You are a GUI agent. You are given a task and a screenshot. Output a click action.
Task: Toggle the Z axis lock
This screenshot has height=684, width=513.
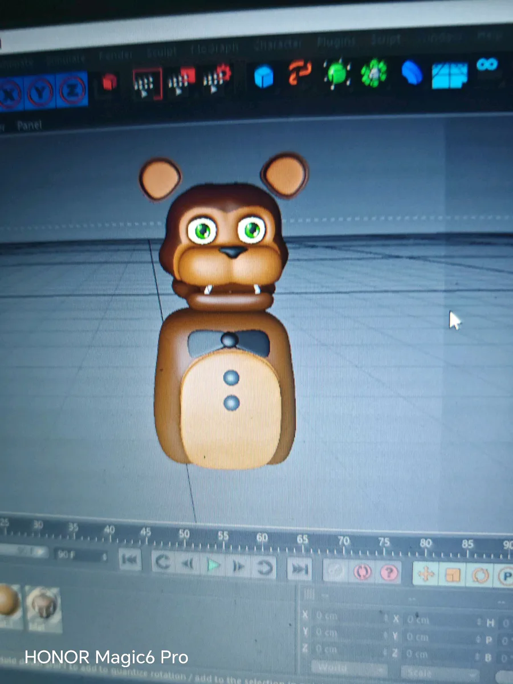(72, 89)
